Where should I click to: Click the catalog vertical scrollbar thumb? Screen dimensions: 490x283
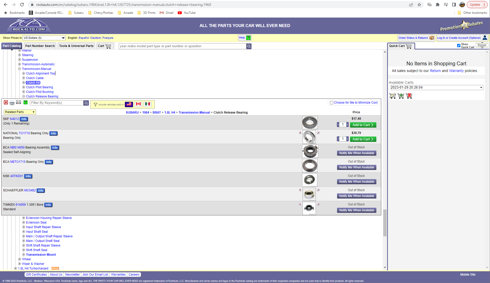coord(385,223)
